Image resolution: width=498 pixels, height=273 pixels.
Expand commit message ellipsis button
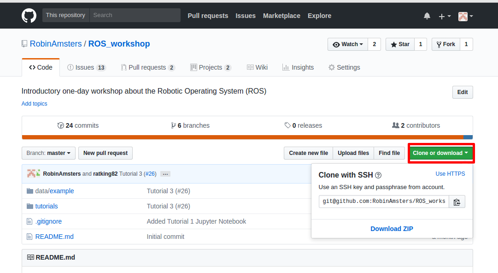(165, 174)
